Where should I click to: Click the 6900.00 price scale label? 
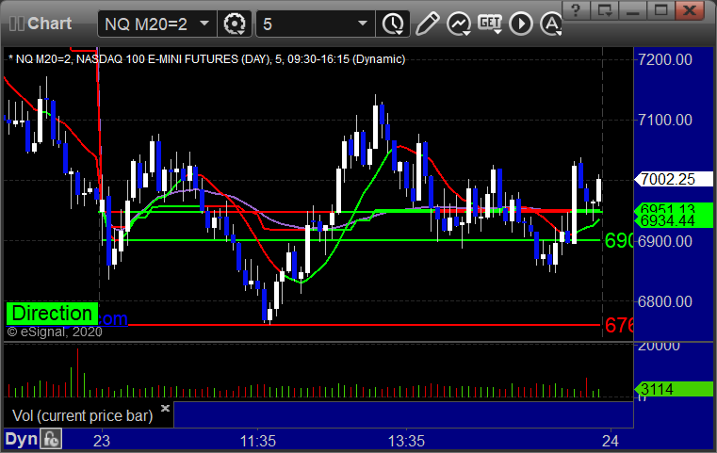(665, 241)
